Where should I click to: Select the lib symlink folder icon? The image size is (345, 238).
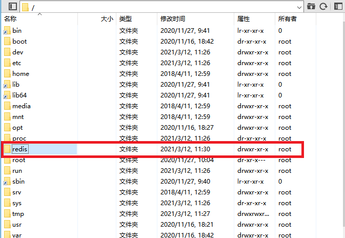(7, 85)
